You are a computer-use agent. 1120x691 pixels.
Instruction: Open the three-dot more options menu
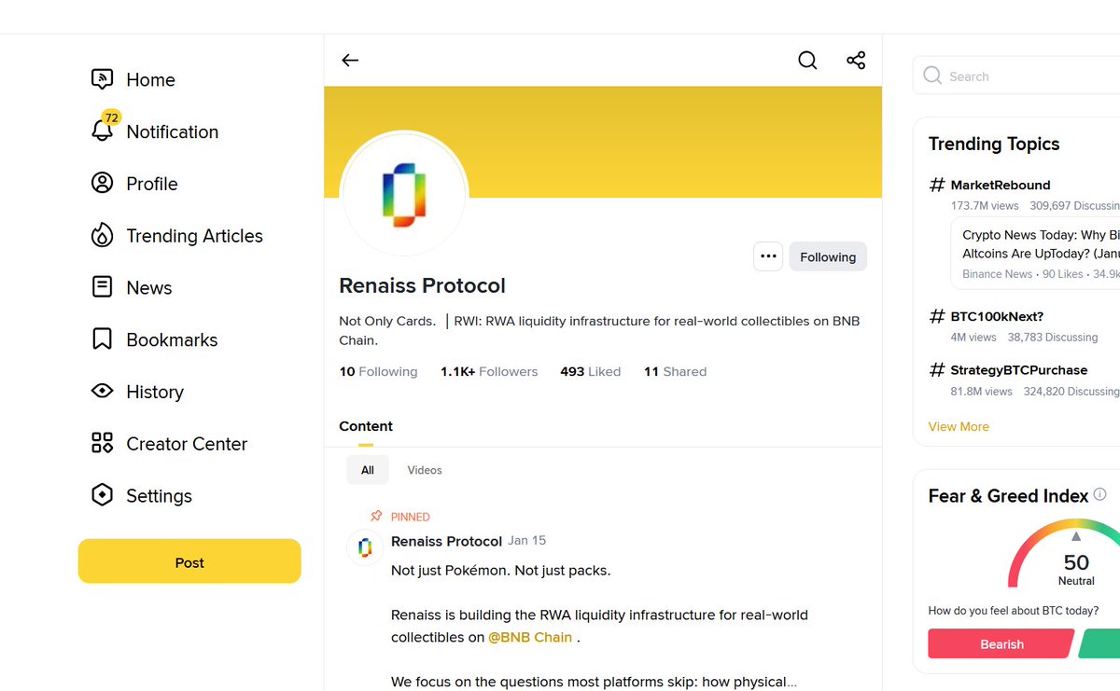click(x=768, y=256)
